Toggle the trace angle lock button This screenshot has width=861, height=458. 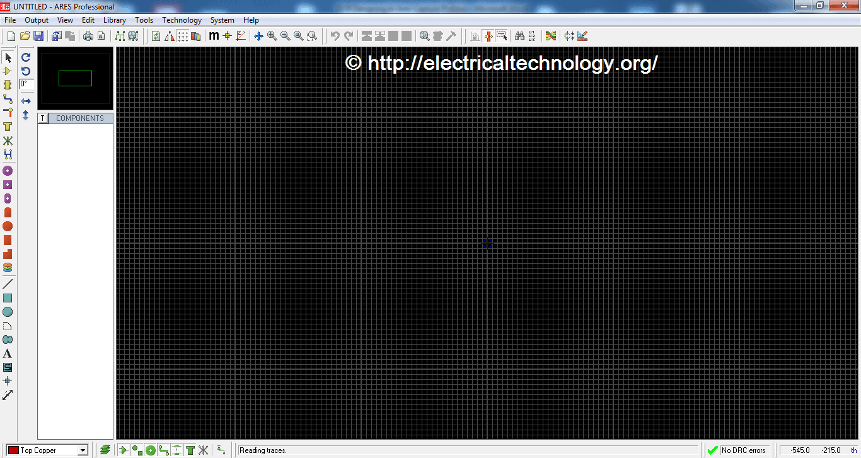(x=488, y=36)
